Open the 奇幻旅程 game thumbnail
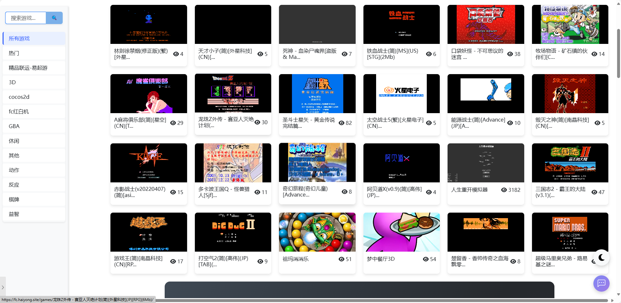Viewport: 621px width, 303px height. [317, 163]
